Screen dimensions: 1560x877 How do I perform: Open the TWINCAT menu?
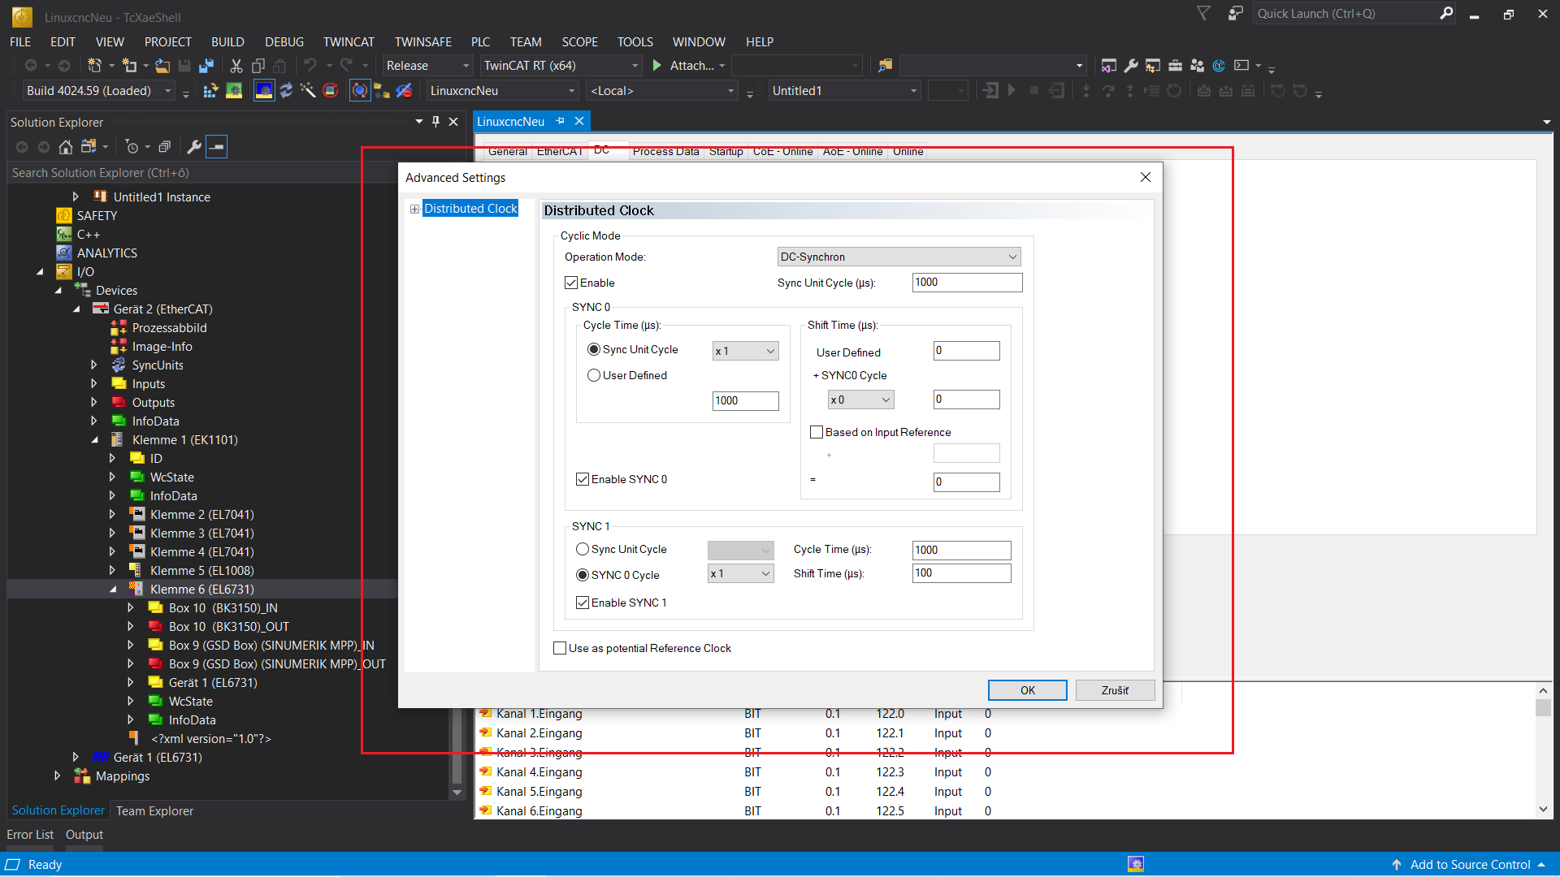tap(349, 42)
